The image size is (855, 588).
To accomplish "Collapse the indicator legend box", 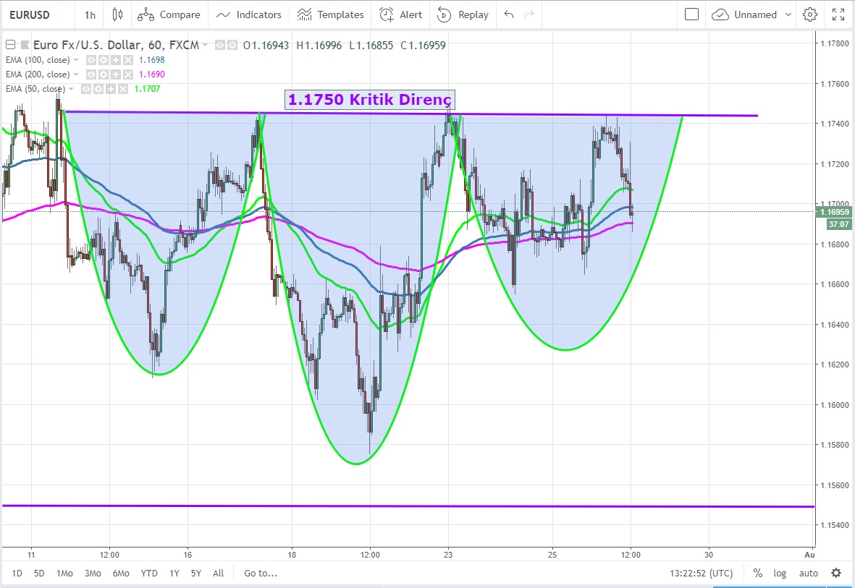I will click(10, 45).
